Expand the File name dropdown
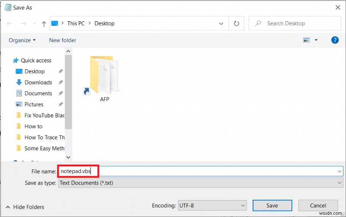Screen dimensions: 346x217 (340, 171)
